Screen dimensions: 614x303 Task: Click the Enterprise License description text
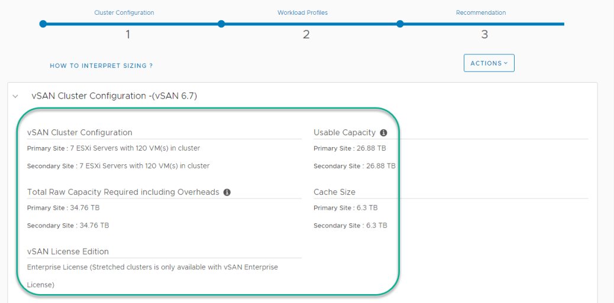[x=153, y=268]
